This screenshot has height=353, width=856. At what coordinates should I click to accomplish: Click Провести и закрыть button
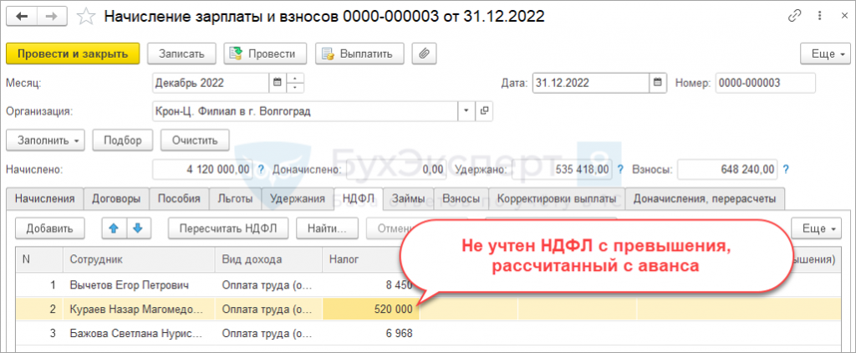pyautogui.click(x=74, y=54)
